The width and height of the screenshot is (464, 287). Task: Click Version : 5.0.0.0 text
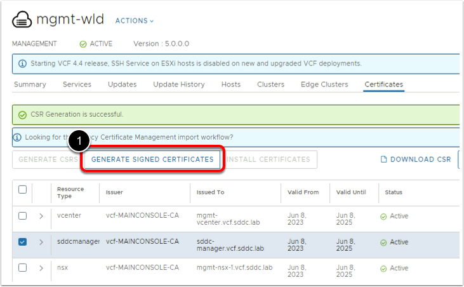161,44
